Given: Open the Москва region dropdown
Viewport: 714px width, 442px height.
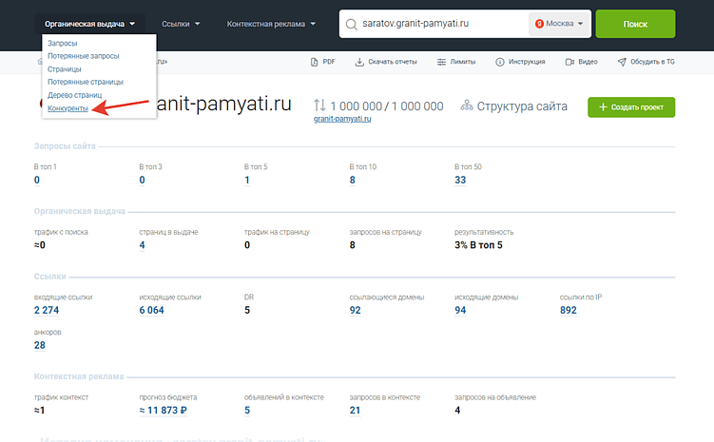Looking at the screenshot, I should tap(559, 24).
